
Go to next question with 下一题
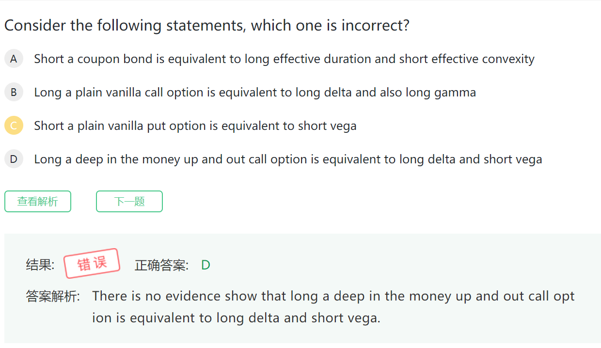pos(129,202)
